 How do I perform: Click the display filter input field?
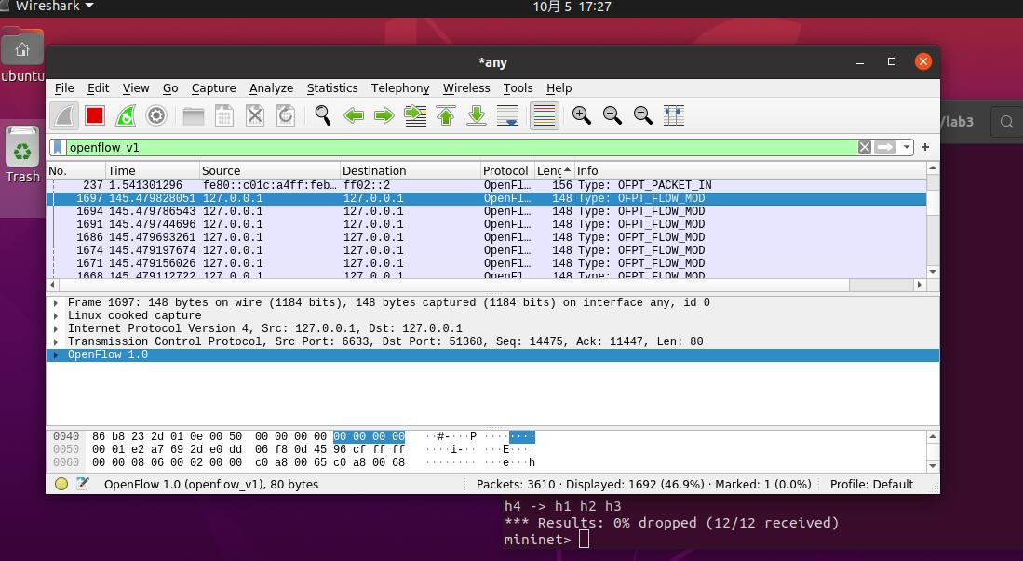[460, 147]
